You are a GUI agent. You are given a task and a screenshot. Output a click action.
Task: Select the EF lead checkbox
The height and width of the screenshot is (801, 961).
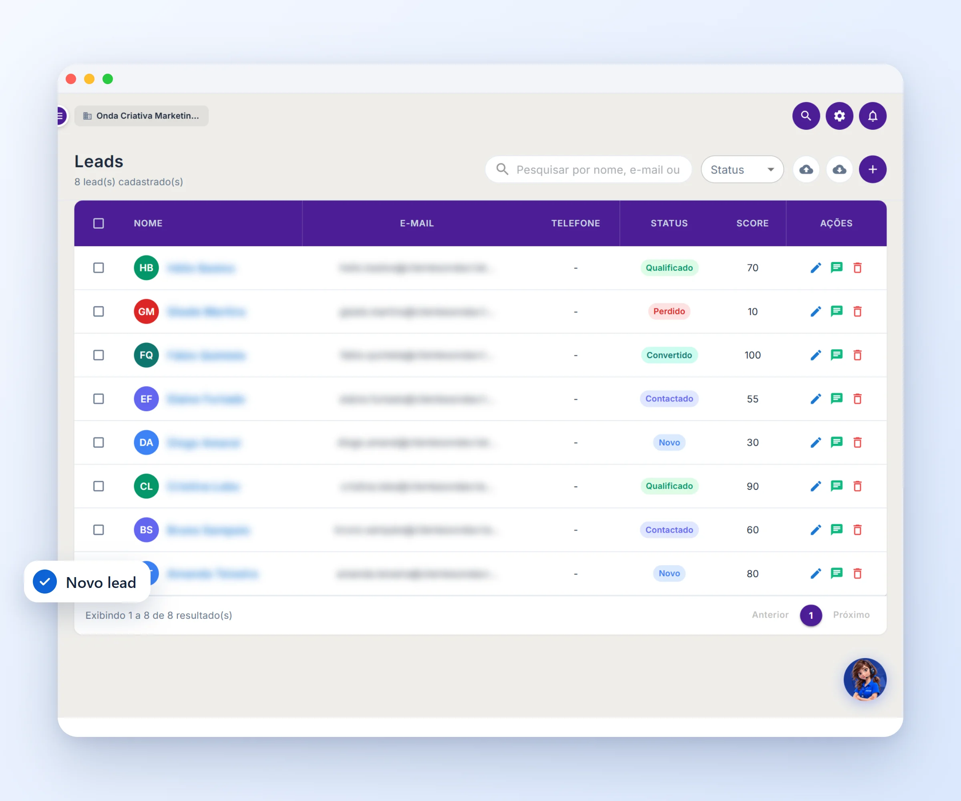pyautogui.click(x=99, y=398)
